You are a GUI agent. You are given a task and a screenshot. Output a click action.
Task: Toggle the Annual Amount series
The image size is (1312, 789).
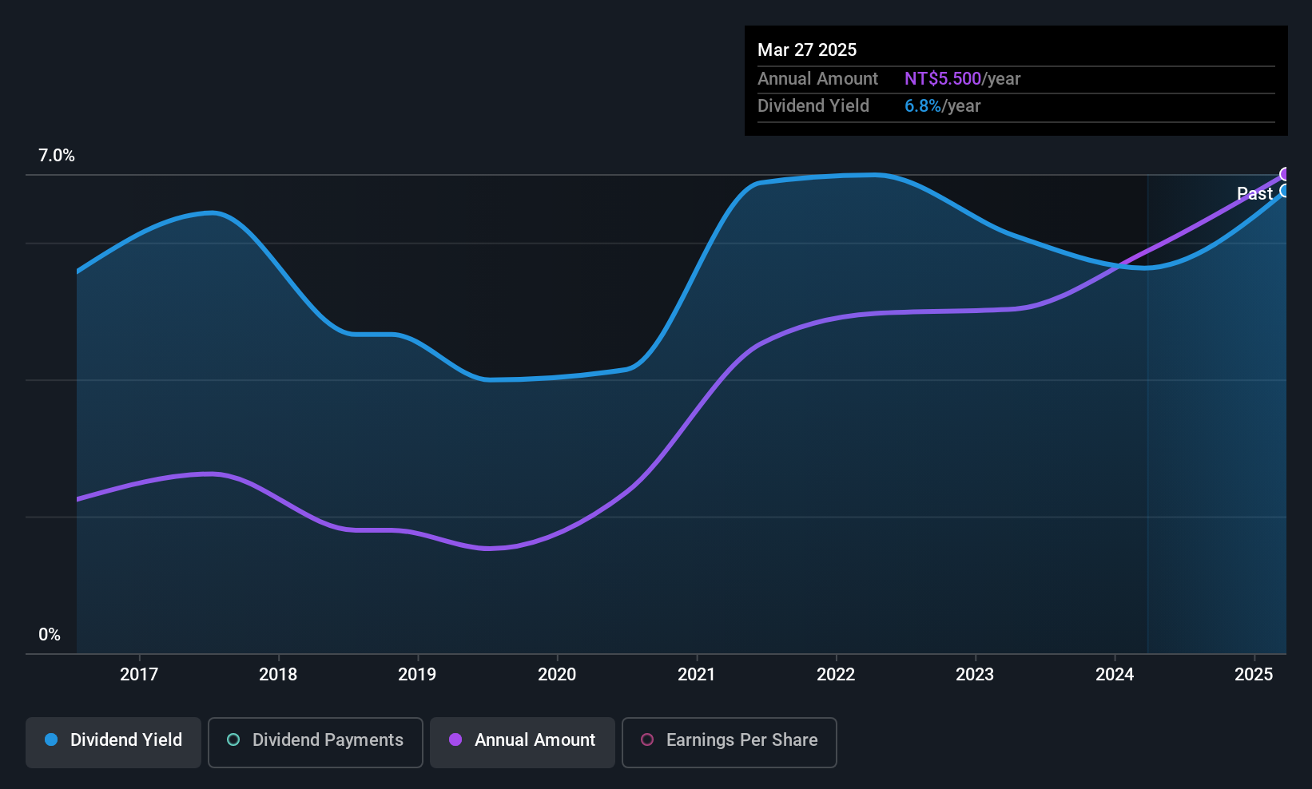click(523, 743)
